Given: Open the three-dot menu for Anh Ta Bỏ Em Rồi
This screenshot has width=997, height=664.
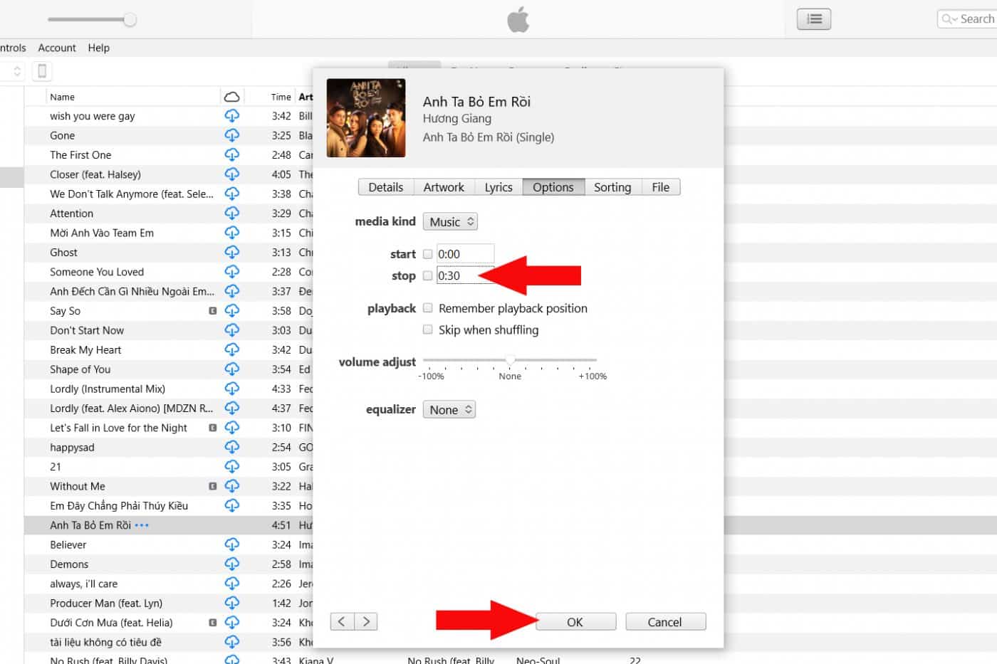Looking at the screenshot, I should (x=142, y=525).
